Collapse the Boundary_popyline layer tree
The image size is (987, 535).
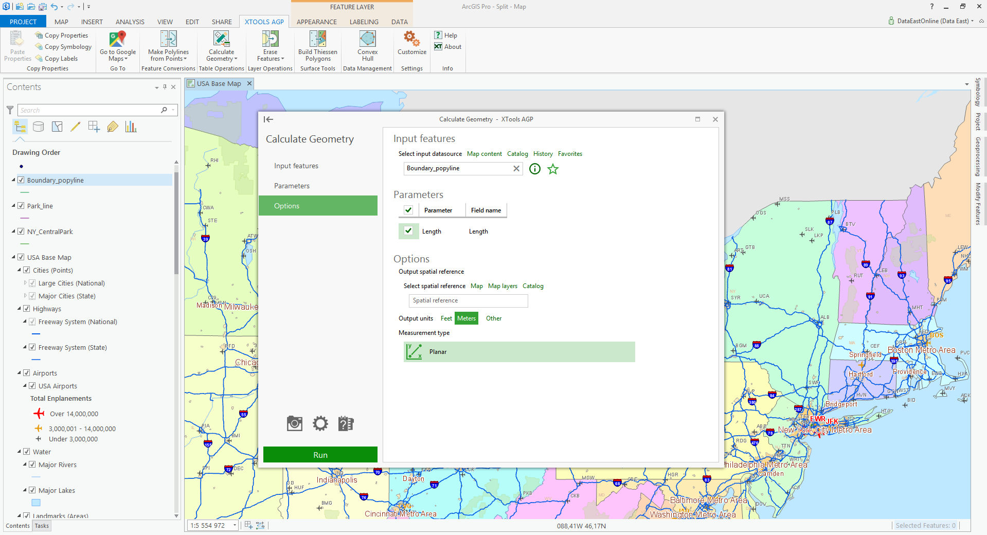14,180
